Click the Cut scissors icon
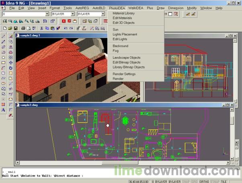 (41, 29)
